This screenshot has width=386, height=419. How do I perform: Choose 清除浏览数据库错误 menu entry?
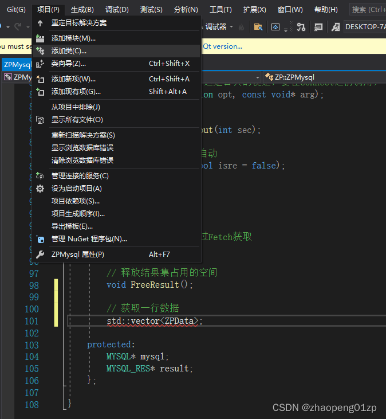117,160
